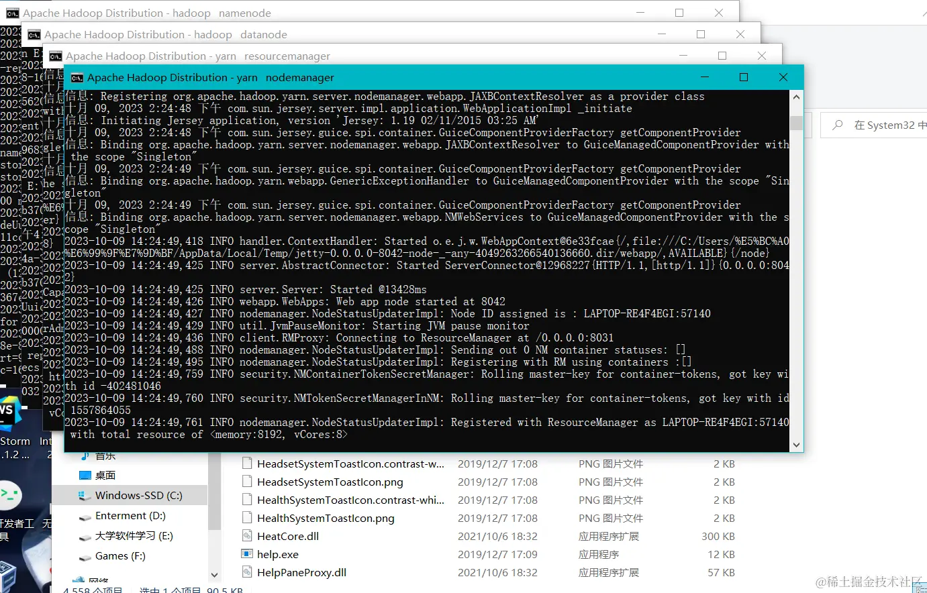Minimize the datanode console window
The image size is (927, 593).
pos(662,34)
